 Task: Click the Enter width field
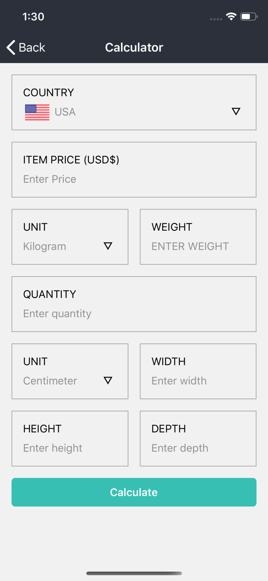point(198,381)
